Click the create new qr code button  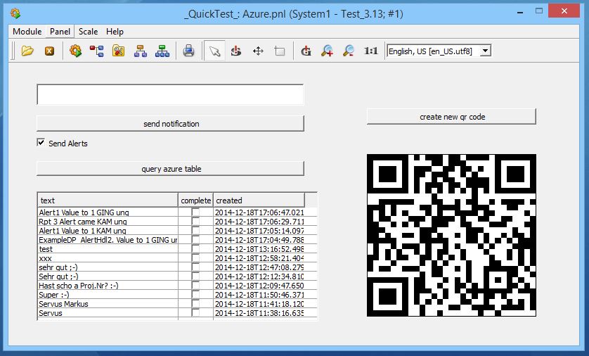[451, 117]
